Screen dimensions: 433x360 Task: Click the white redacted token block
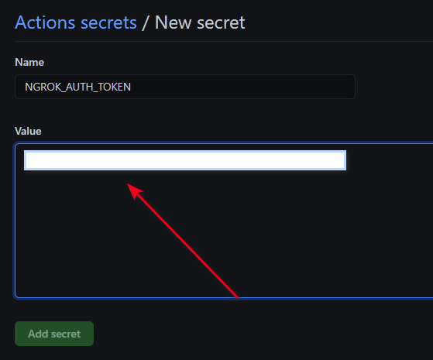(x=185, y=160)
